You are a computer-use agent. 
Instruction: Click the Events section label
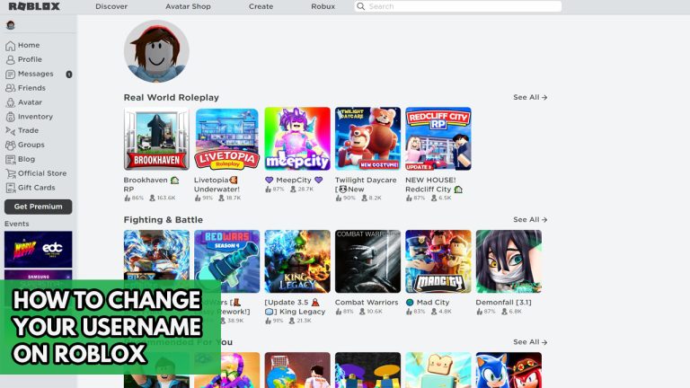(17, 224)
